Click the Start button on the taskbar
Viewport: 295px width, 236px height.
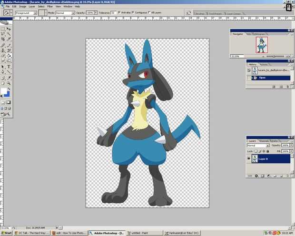click(6, 233)
